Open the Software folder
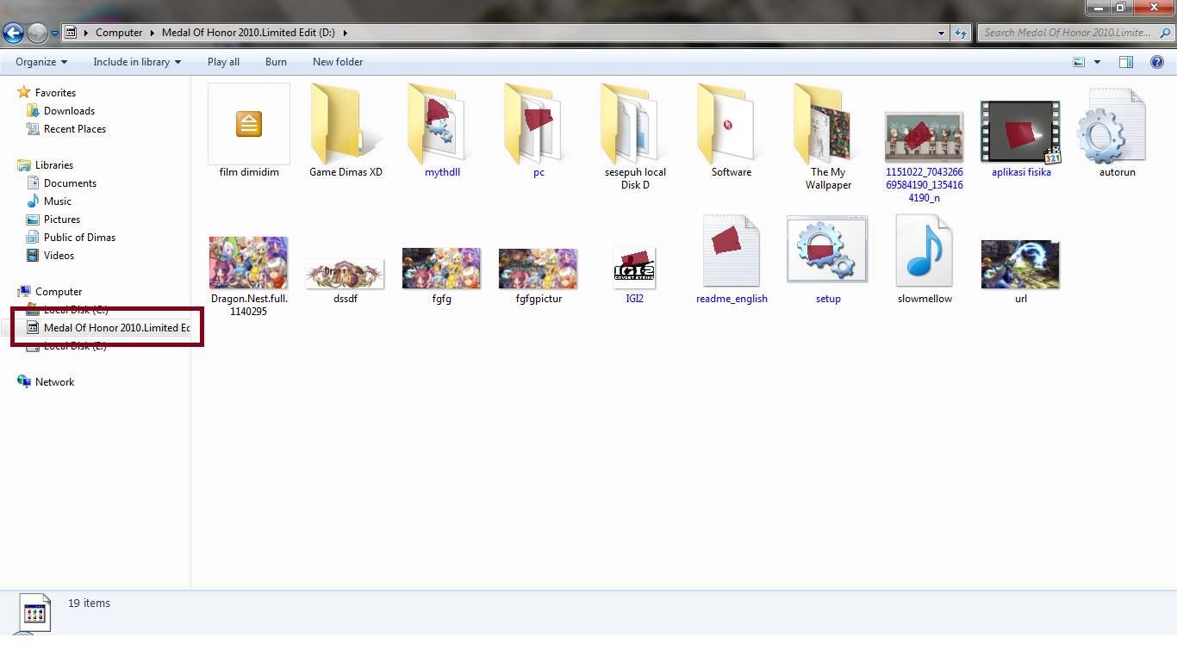 [x=732, y=131]
